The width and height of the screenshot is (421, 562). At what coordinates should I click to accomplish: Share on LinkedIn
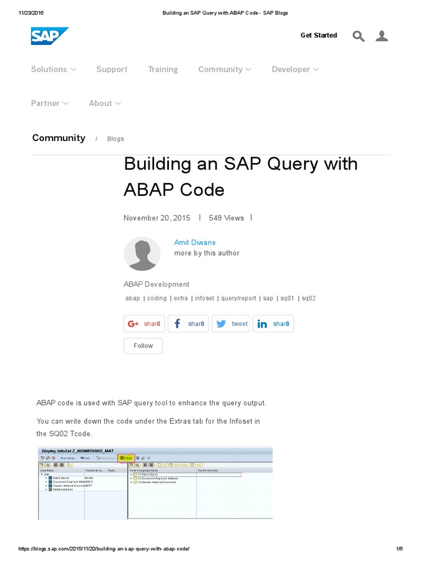point(273,324)
